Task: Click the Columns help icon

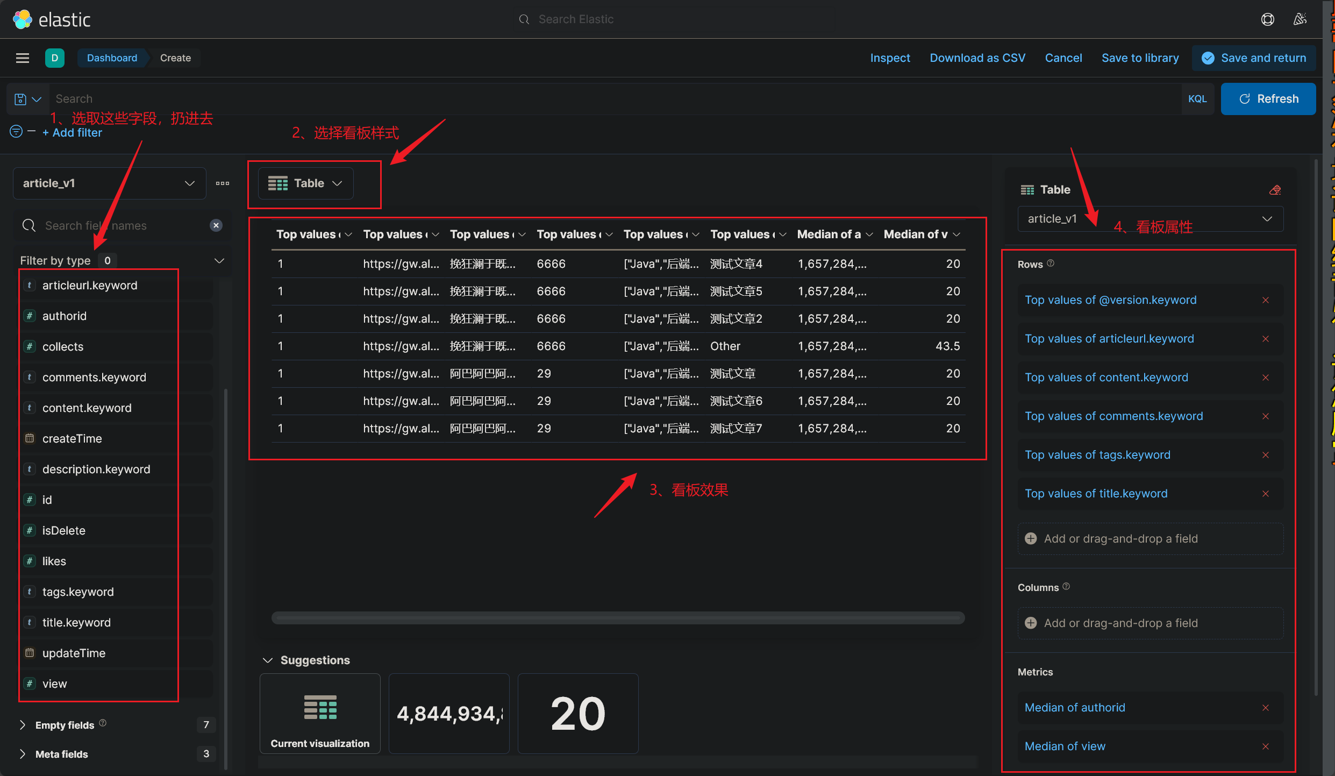Action: 1066,587
